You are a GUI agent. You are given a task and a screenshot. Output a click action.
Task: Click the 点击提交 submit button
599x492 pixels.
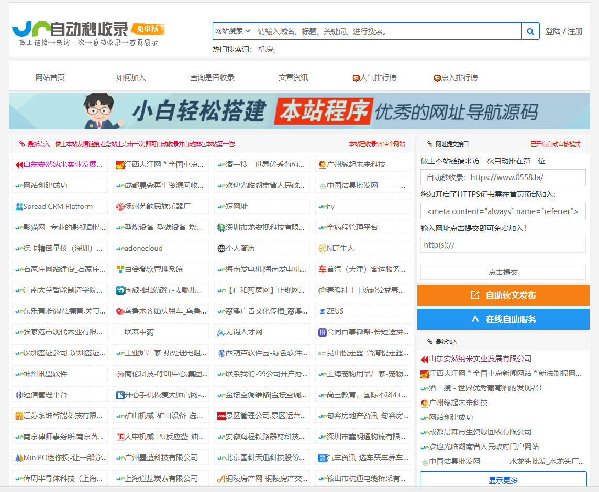503,272
